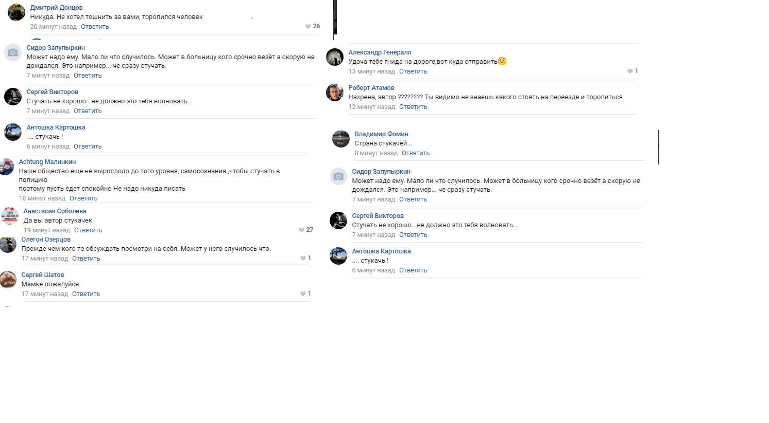This screenshot has height=423, width=769.
Task: Open Дмитрий Донцов's profile picture
Action: 16,12
